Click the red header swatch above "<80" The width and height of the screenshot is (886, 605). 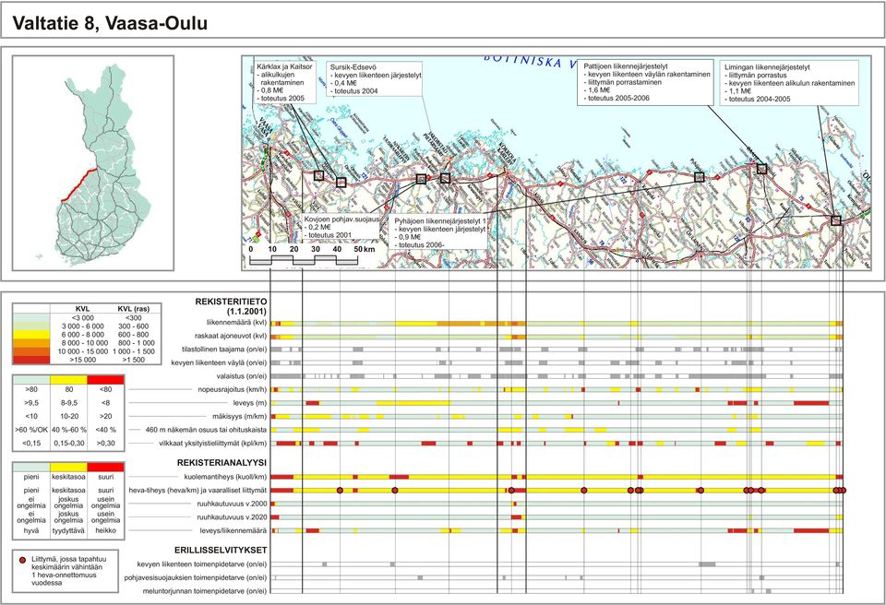(105, 380)
